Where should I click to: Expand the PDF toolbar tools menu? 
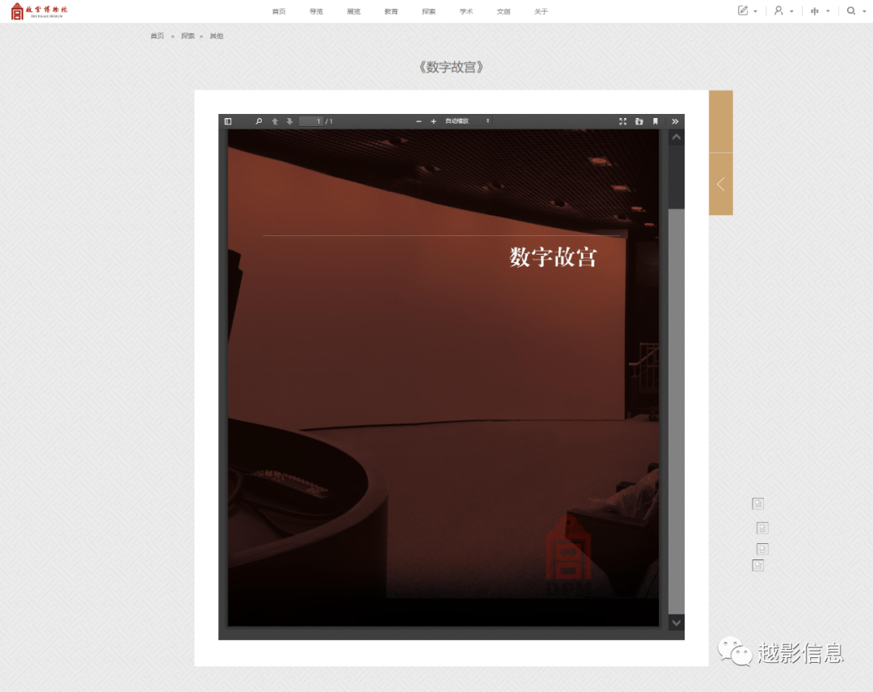click(676, 121)
